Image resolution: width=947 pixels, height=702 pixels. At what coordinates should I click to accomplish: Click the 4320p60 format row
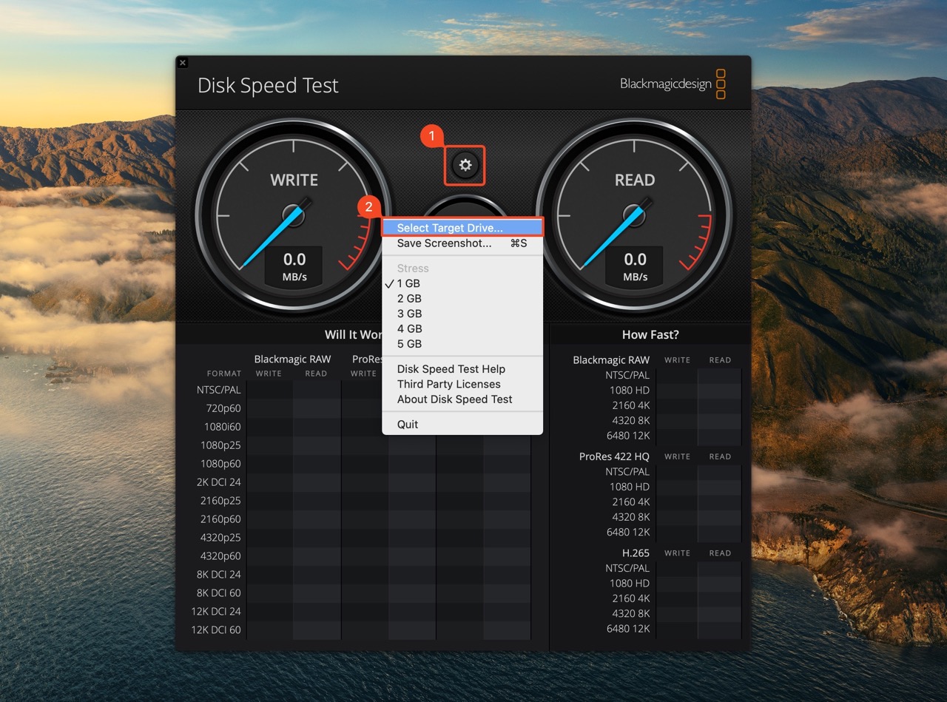(x=220, y=556)
